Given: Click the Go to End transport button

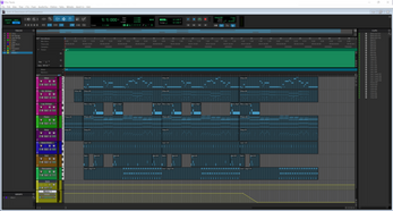Looking at the screenshot, I should pos(205,25).
